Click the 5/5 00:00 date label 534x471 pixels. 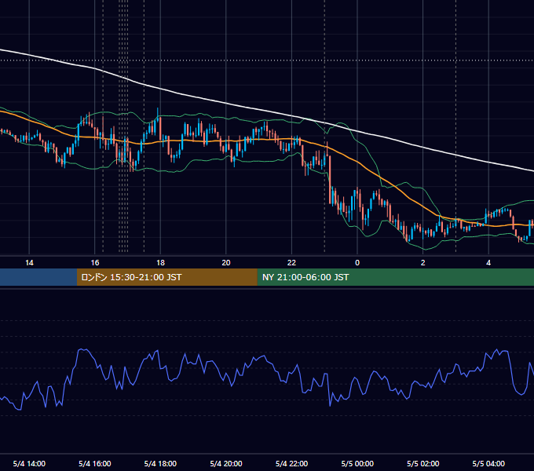pos(357,463)
